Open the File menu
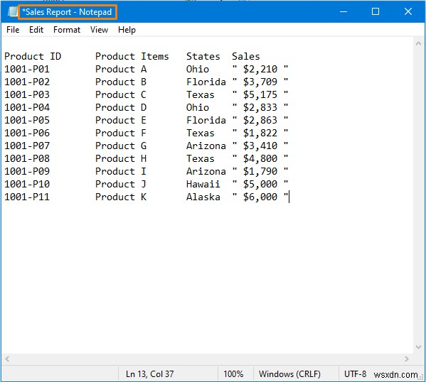 click(x=13, y=30)
